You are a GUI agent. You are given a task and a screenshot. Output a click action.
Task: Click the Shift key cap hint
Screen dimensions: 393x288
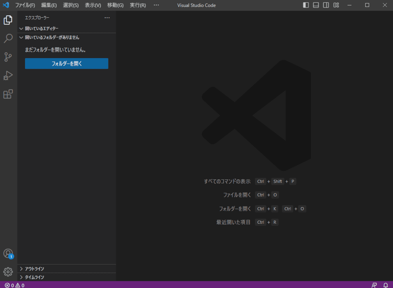pyautogui.click(x=278, y=182)
